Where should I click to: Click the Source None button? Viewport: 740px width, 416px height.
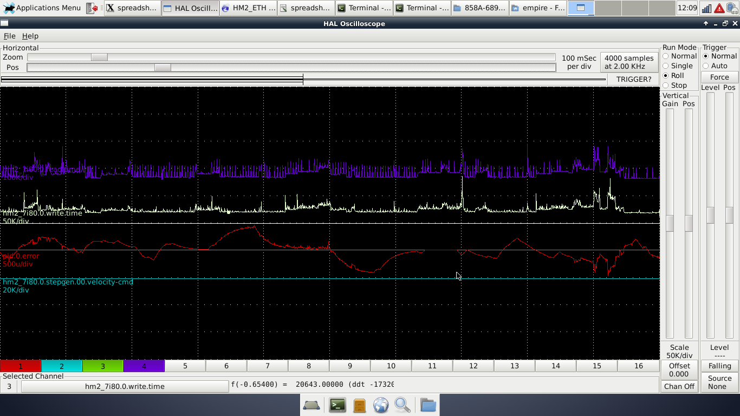click(719, 382)
